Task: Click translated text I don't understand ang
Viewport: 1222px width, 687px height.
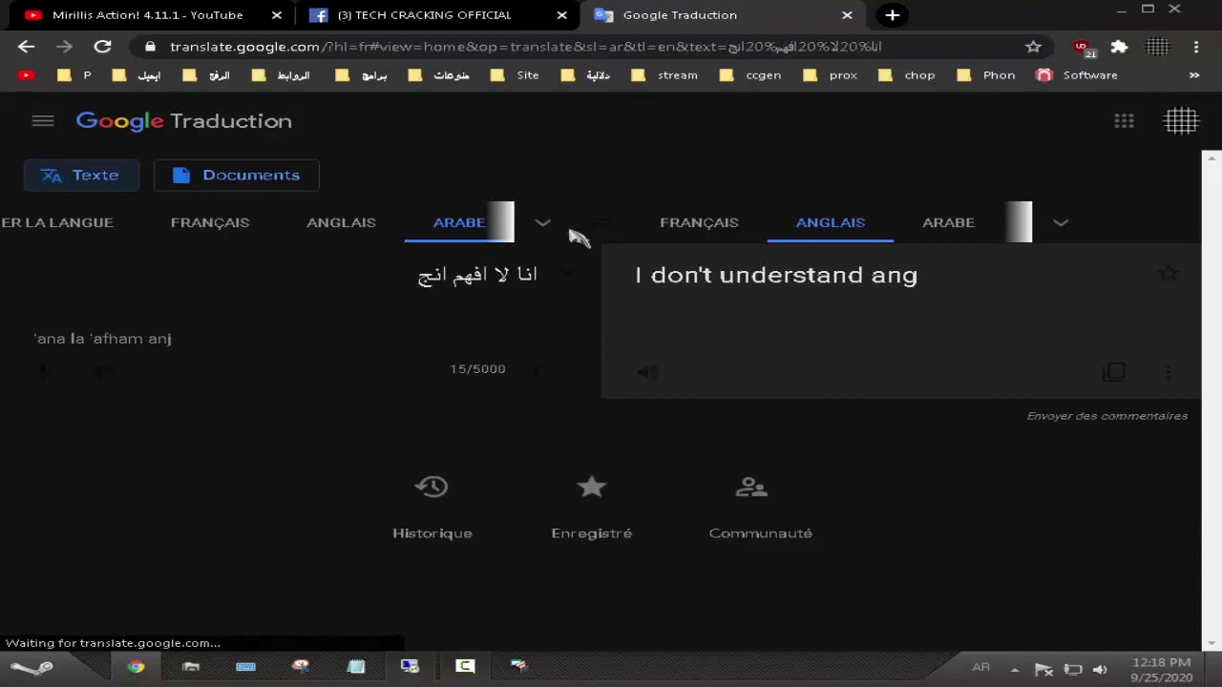Action: pos(776,275)
